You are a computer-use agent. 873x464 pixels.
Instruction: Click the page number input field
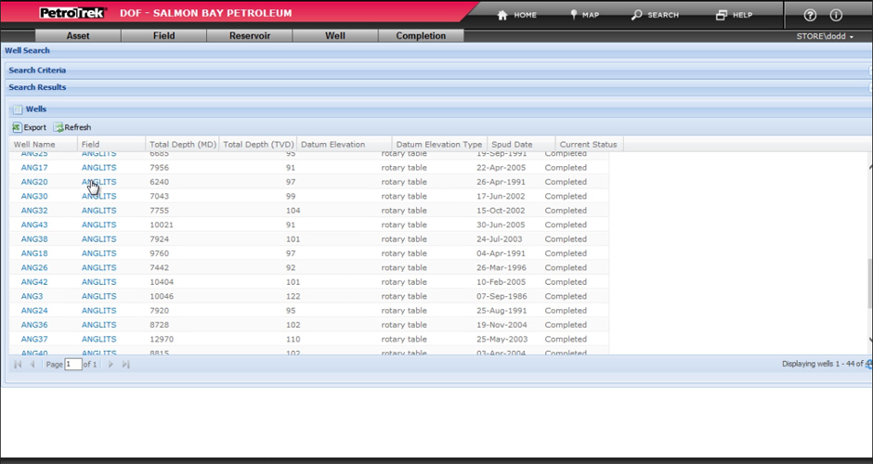(x=72, y=365)
